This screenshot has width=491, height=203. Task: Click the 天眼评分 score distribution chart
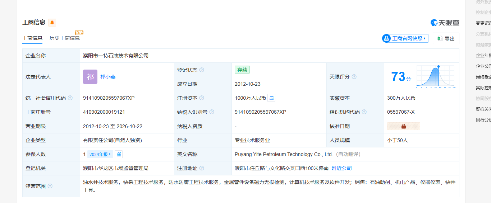click(x=435, y=77)
